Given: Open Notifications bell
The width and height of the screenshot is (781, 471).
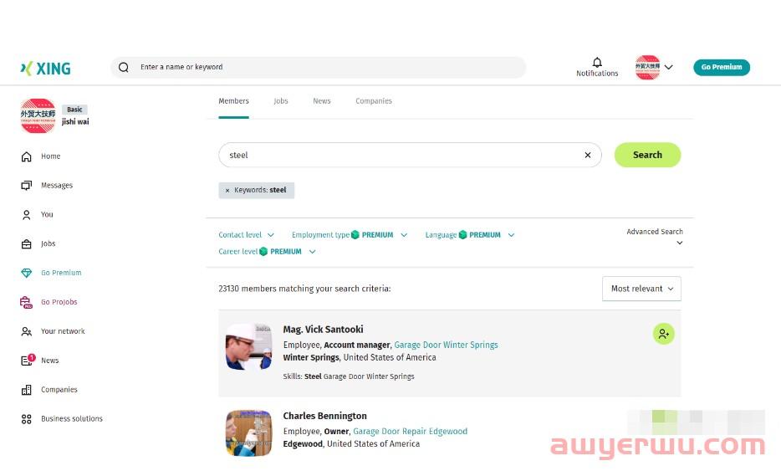Looking at the screenshot, I should pyautogui.click(x=597, y=67).
